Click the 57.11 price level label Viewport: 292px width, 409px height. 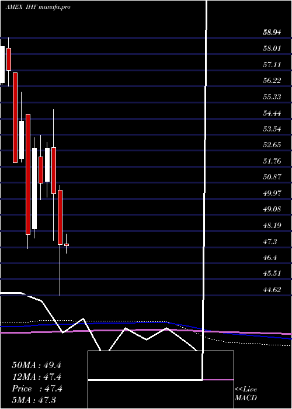pyautogui.click(x=272, y=64)
